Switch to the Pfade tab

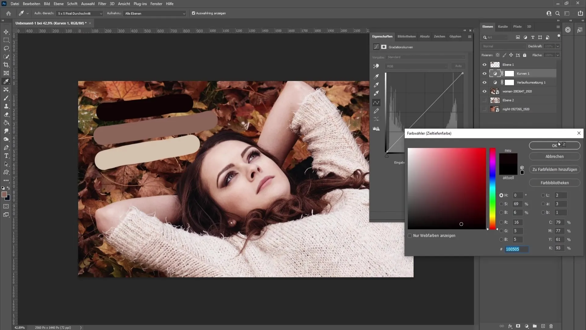pos(517,27)
